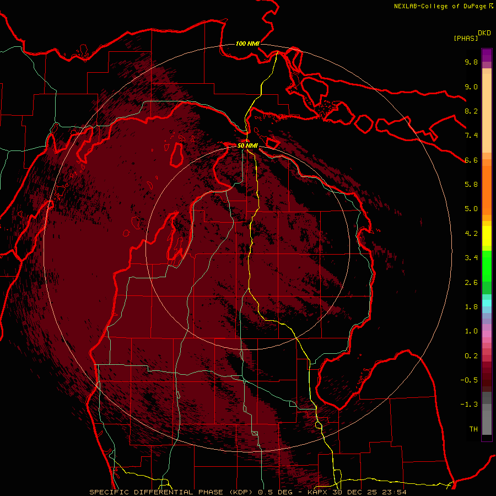Click the 0.2 legend value
Image resolution: width=496 pixels, height=496 pixels.
click(x=471, y=356)
